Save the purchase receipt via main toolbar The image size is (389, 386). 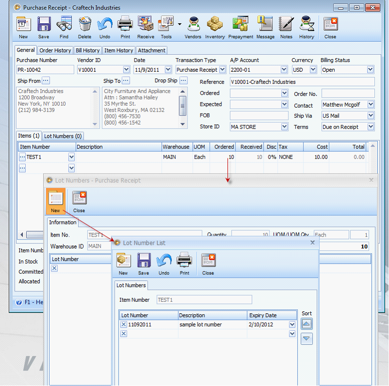point(44,27)
